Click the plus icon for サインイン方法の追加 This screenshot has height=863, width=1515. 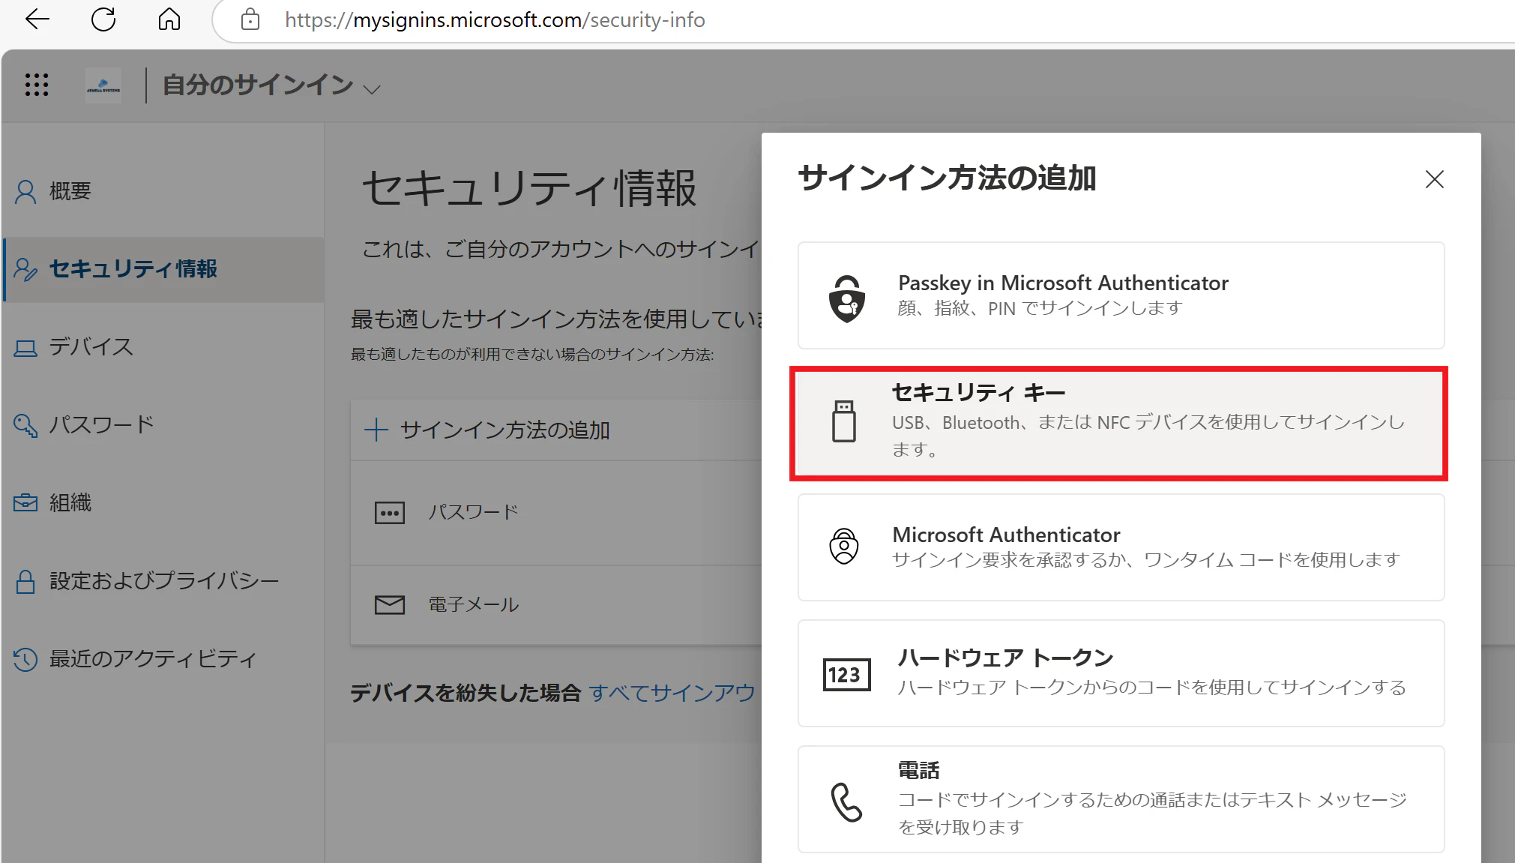click(x=376, y=430)
